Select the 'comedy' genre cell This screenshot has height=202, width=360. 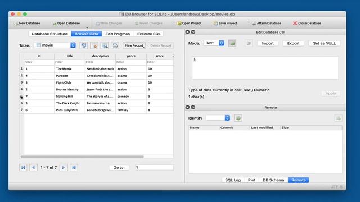coord(131,96)
